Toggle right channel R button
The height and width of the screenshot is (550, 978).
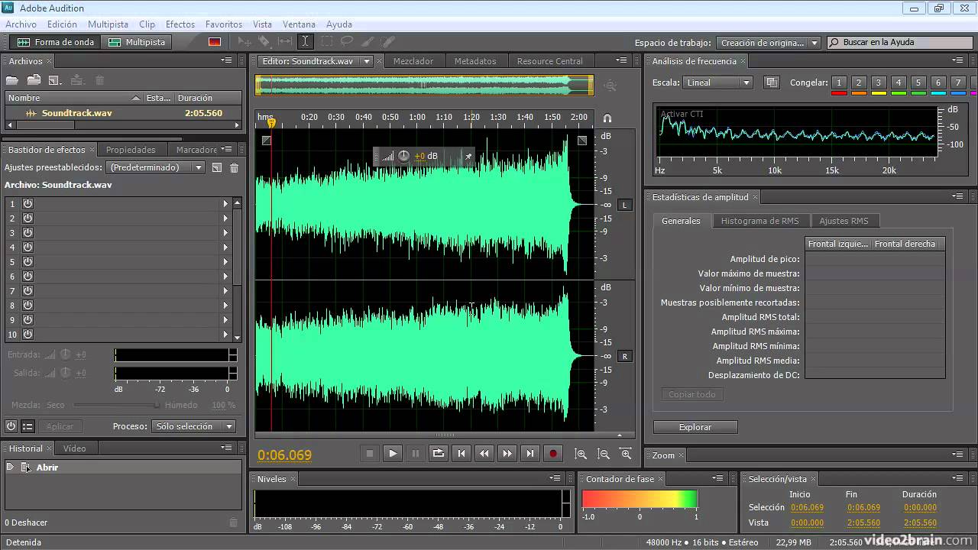pyautogui.click(x=624, y=356)
